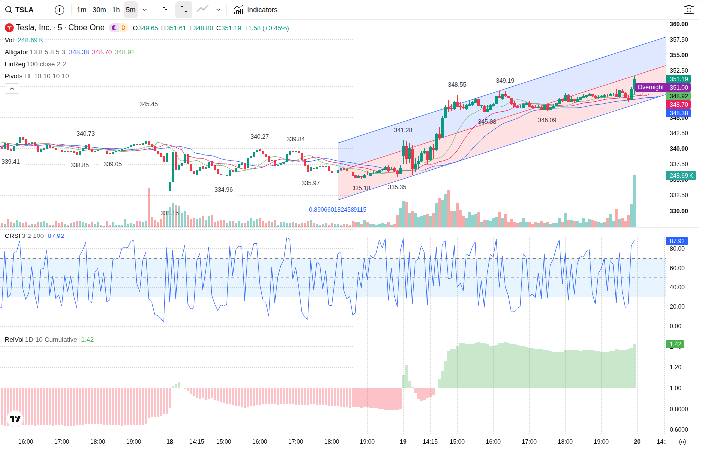Click the 331.15 pivot low label
709x474 pixels.
(x=169, y=213)
